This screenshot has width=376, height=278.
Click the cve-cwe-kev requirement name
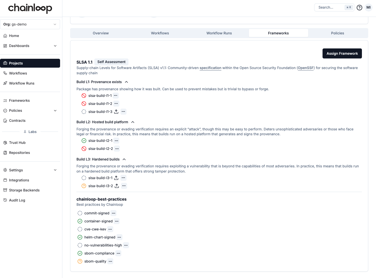95,229
